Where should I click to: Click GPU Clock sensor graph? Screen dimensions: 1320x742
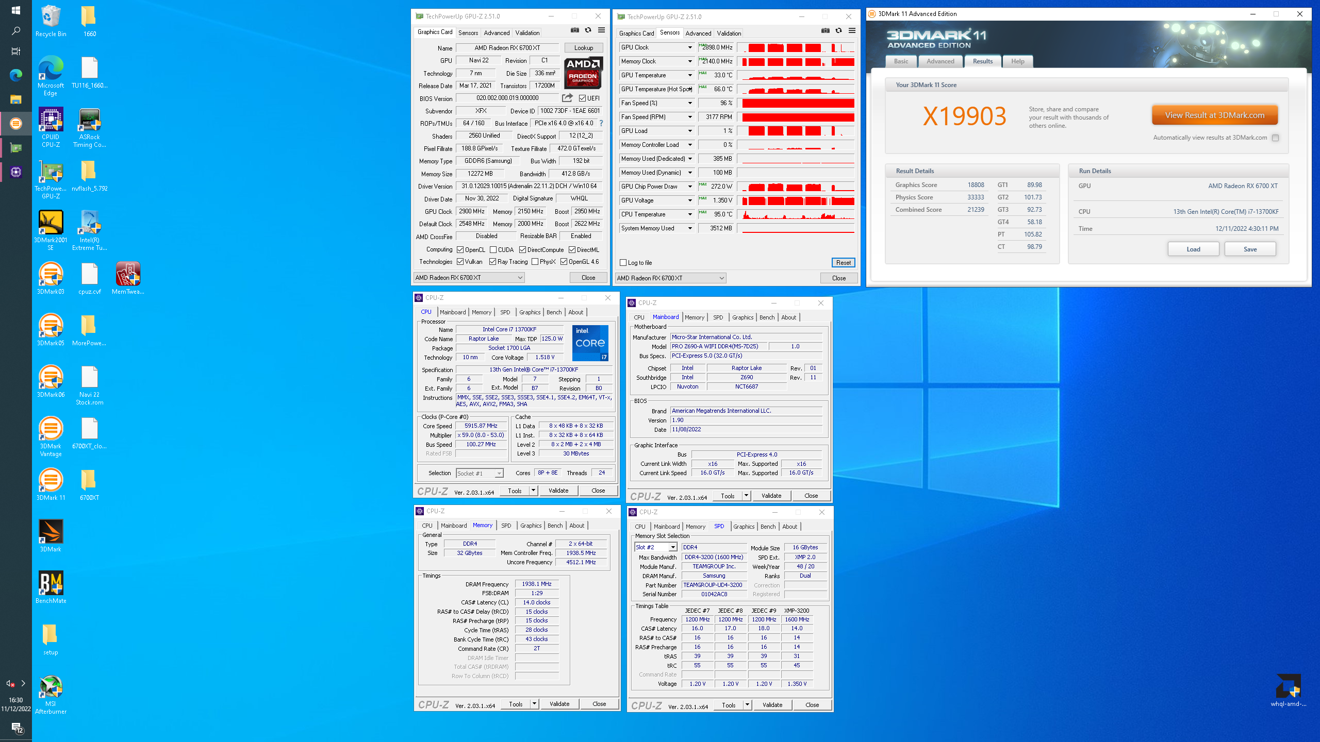[796, 47]
